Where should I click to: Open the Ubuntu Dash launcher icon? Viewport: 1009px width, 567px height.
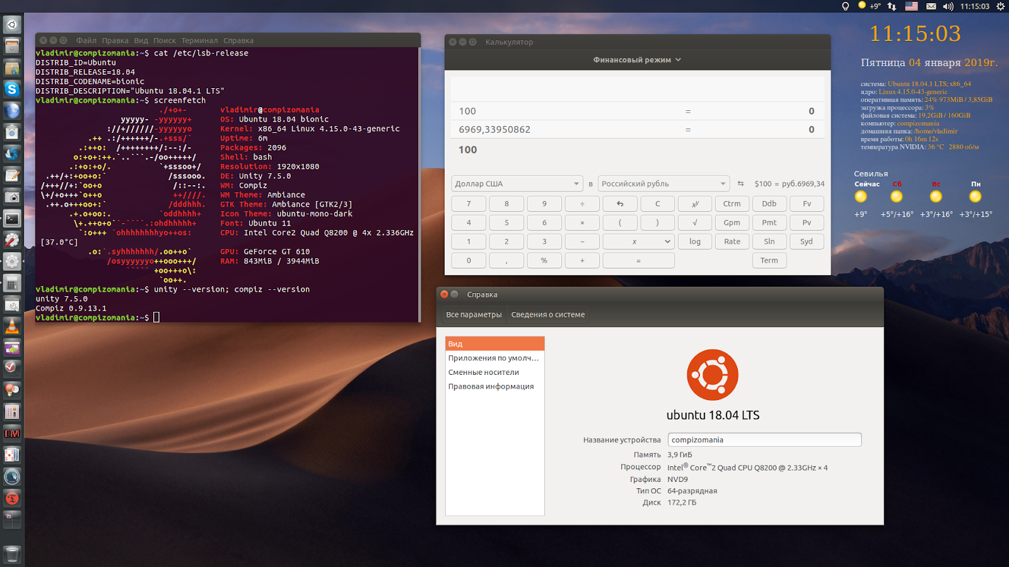click(x=12, y=25)
